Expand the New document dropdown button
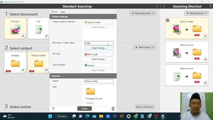 (143, 13)
